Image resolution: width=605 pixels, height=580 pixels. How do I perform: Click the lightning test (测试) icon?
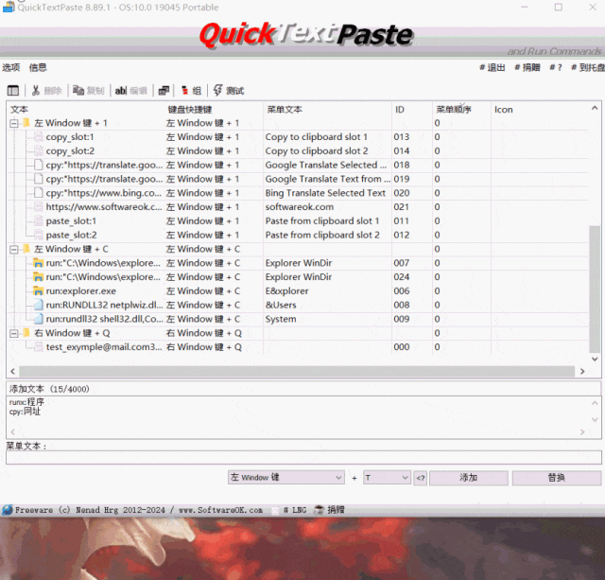point(218,91)
